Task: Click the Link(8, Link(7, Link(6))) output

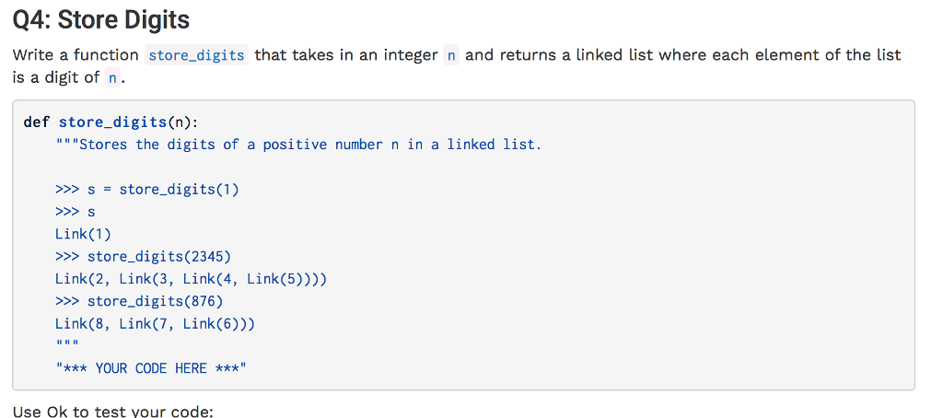Action: tap(155, 324)
